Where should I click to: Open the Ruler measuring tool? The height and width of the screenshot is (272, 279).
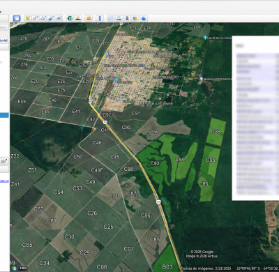tap(100, 18)
